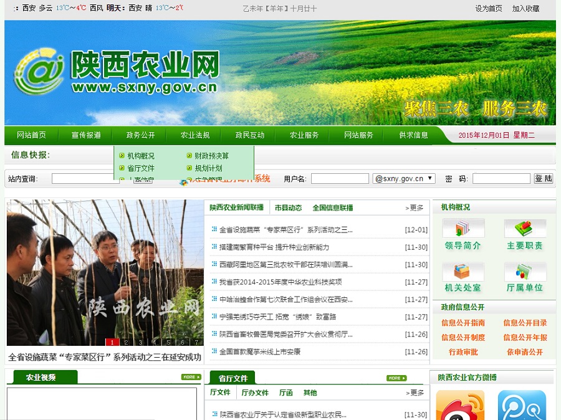Switch to 厅函 tab

pos(286,393)
